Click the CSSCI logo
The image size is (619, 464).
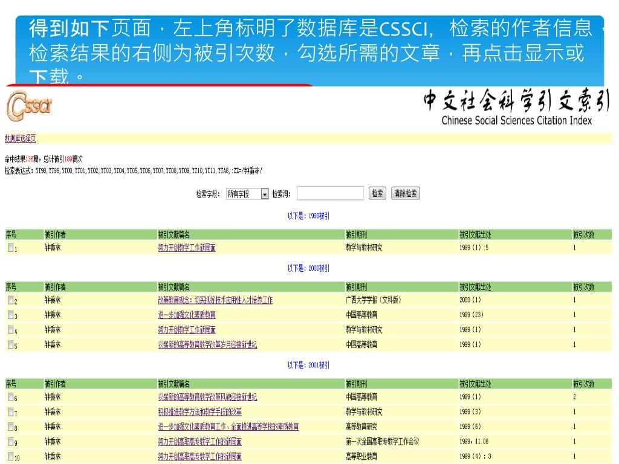[x=29, y=106]
